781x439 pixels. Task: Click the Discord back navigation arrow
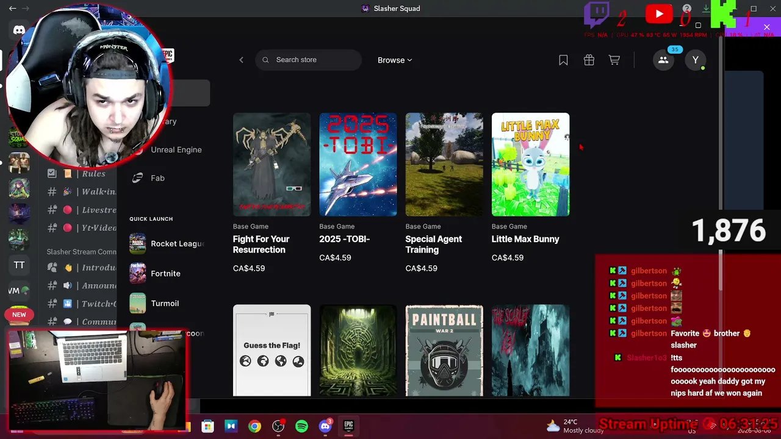pyautogui.click(x=12, y=9)
